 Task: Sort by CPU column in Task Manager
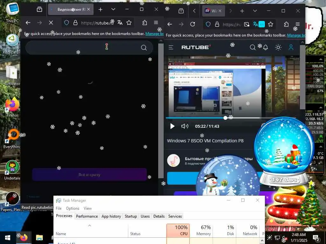coord(178,231)
